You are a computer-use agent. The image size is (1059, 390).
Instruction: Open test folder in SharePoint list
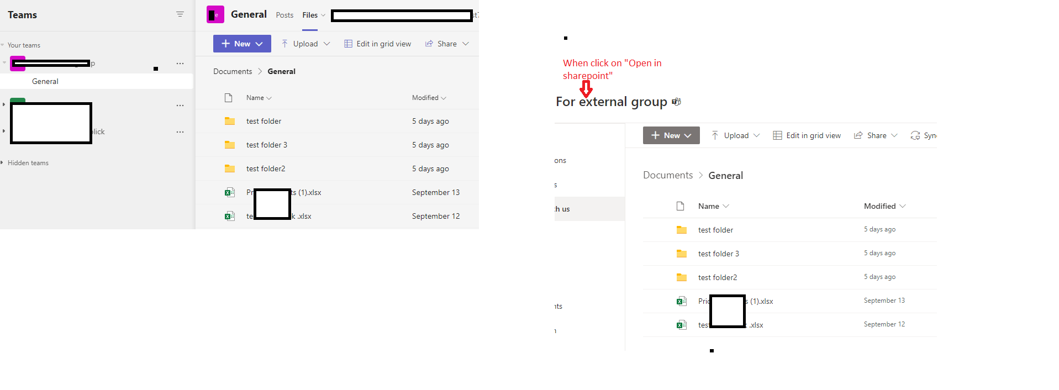pos(715,230)
